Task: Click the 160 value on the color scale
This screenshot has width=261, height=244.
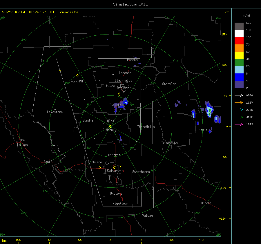Action: pos(249,23)
